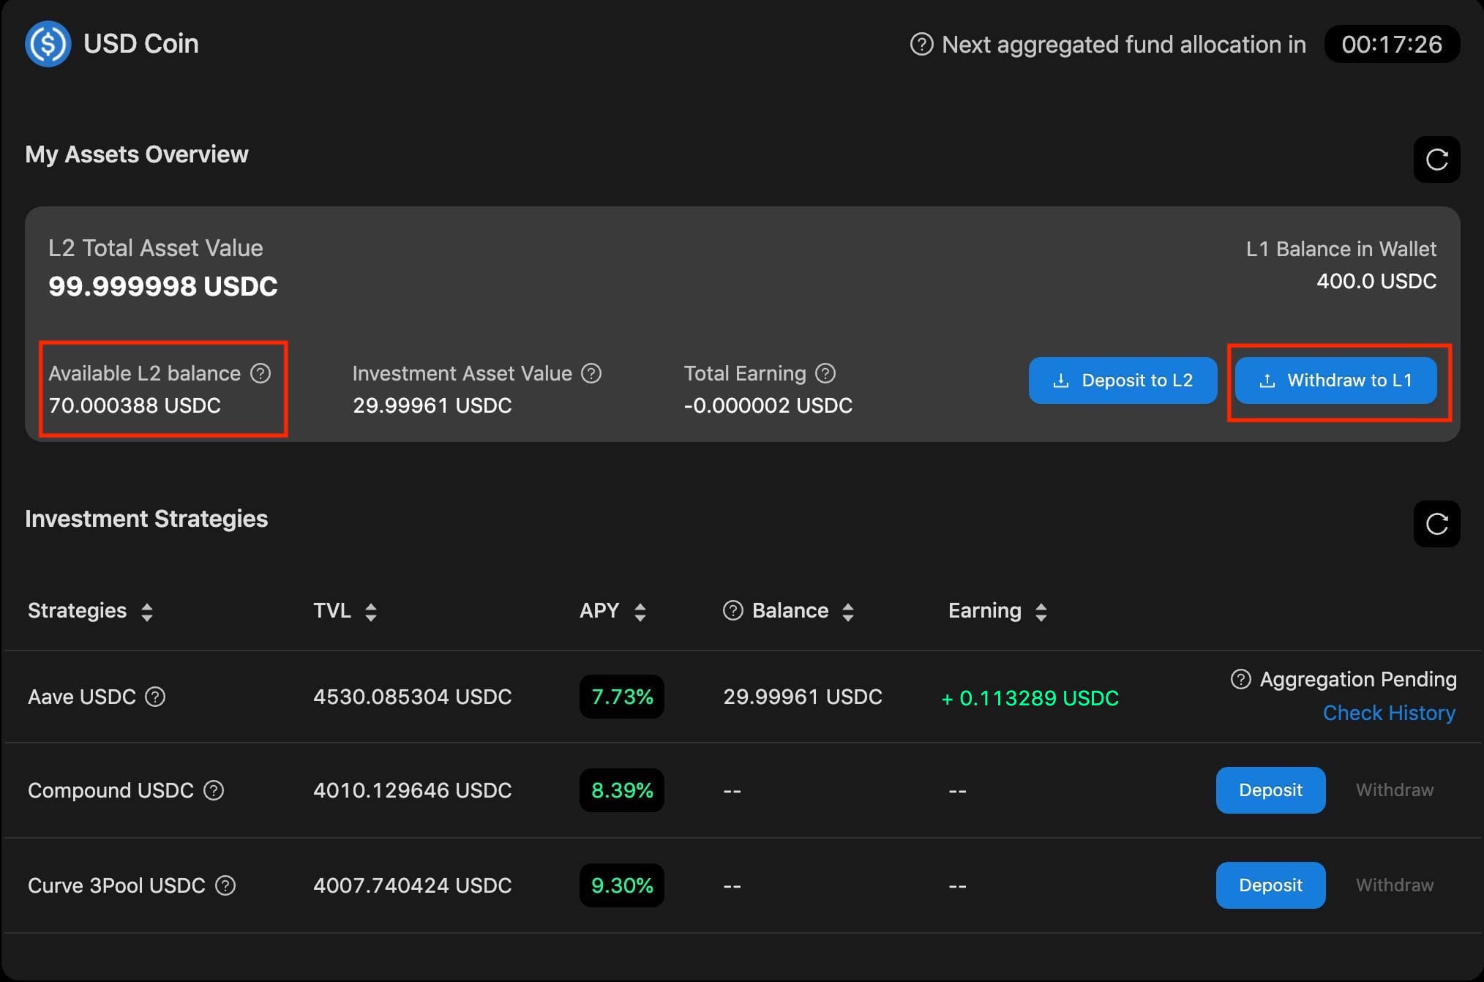Image resolution: width=1484 pixels, height=982 pixels.
Task: Click the 00:17:26 countdown timer
Action: (x=1392, y=45)
